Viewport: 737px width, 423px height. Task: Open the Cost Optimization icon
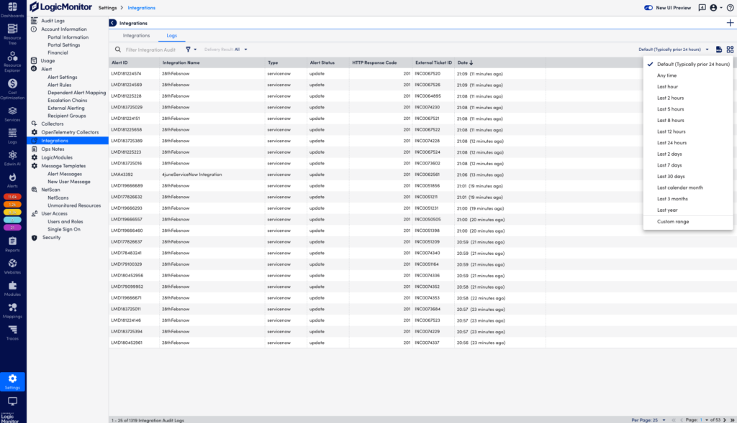click(12, 88)
